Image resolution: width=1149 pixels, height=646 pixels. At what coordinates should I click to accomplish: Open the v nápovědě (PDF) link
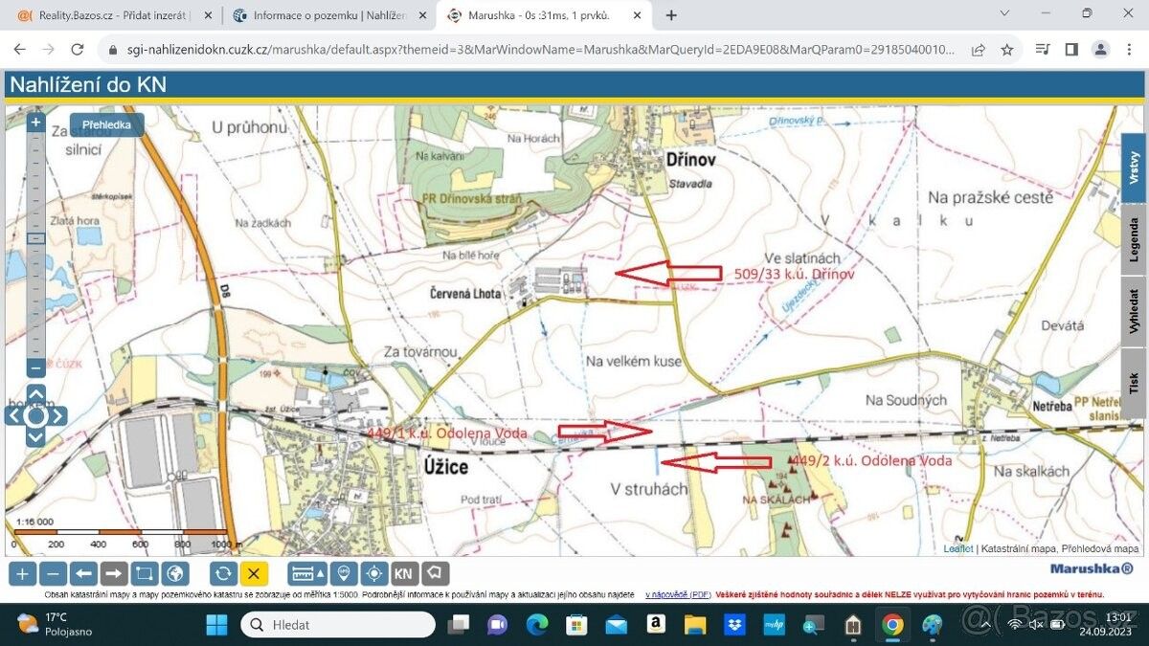click(x=677, y=594)
